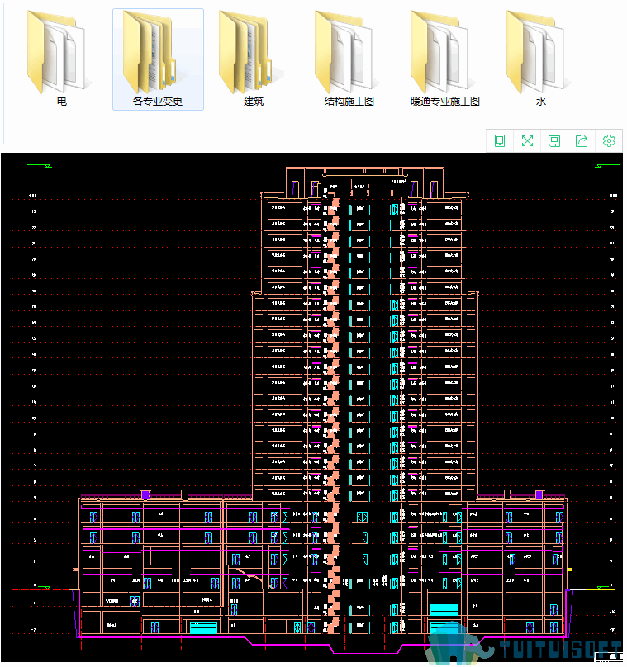Open the 结构施工图 folder icon
Screen dimensions: 627x667
pos(345,52)
